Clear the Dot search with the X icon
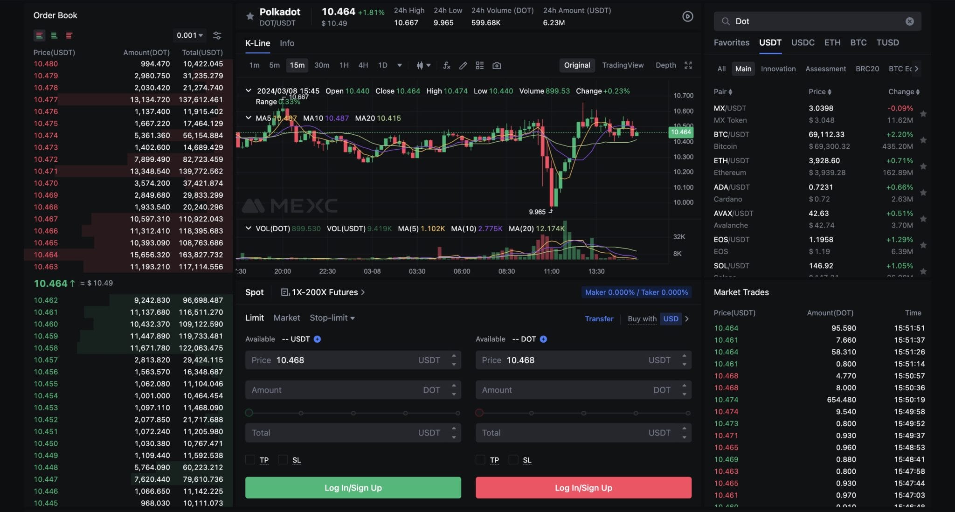This screenshot has height=512, width=955. coord(909,21)
